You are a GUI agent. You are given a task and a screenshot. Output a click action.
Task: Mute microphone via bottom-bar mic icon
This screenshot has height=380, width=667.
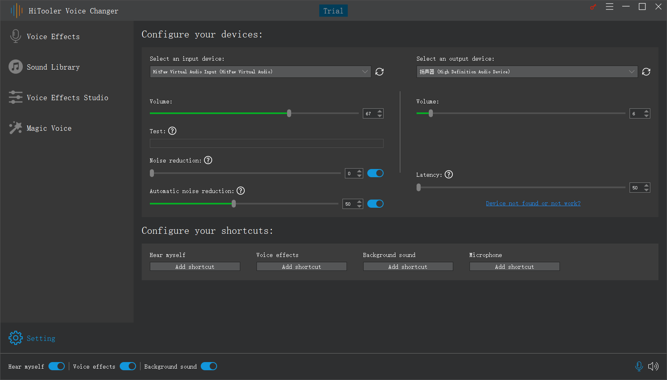[x=639, y=366]
